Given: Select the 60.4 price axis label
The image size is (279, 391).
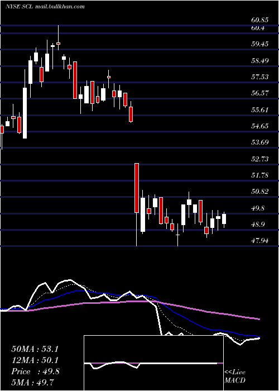Looking at the screenshot, I should (x=258, y=28).
